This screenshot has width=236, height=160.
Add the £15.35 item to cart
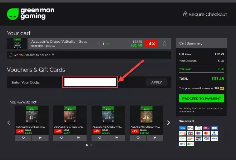[x=117, y=138]
